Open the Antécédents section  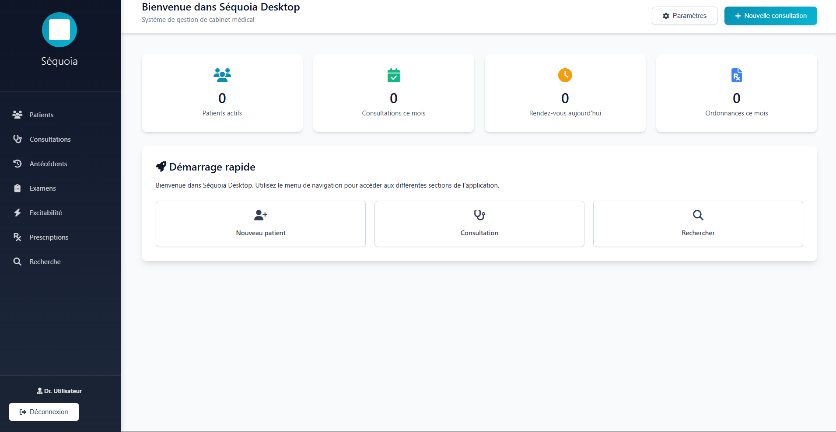[48, 164]
